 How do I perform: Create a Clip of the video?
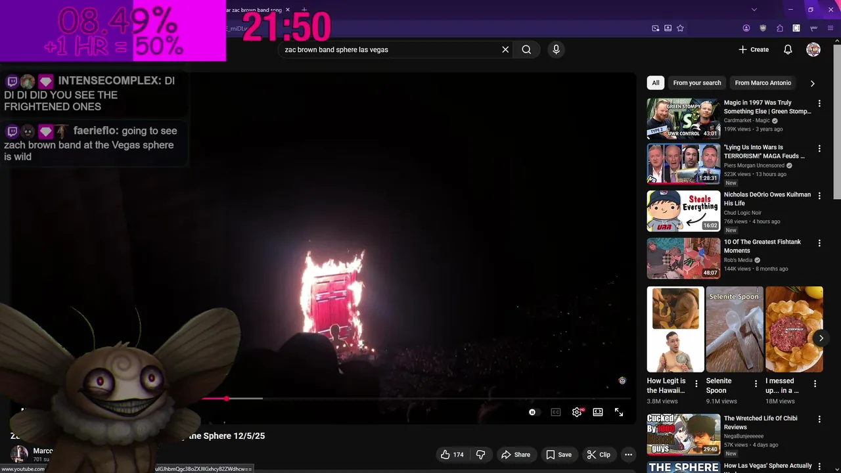pos(599,455)
